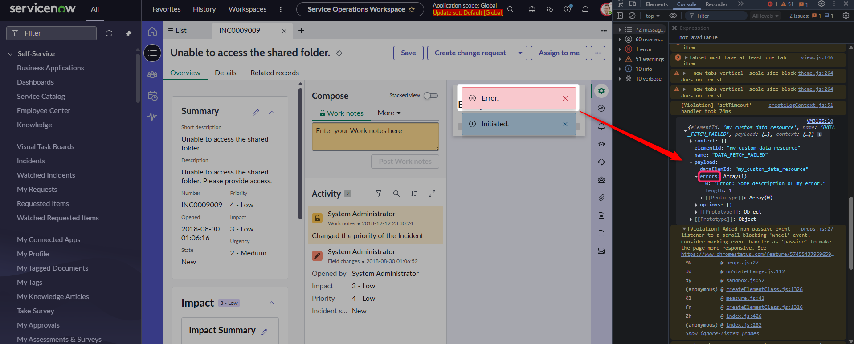Search within the Activity stream
Screen dimensions: 854x344
[396, 194]
